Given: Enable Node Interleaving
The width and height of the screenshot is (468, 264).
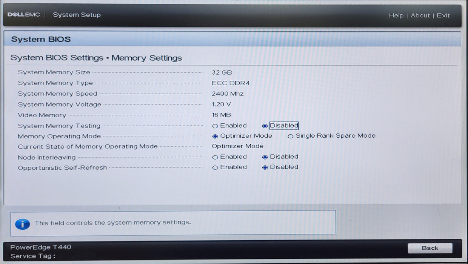Looking at the screenshot, I should [x=215, y=157].
